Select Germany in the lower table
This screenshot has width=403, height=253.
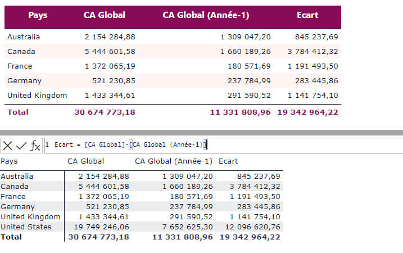pyautogui.click(x=17, y=206)
